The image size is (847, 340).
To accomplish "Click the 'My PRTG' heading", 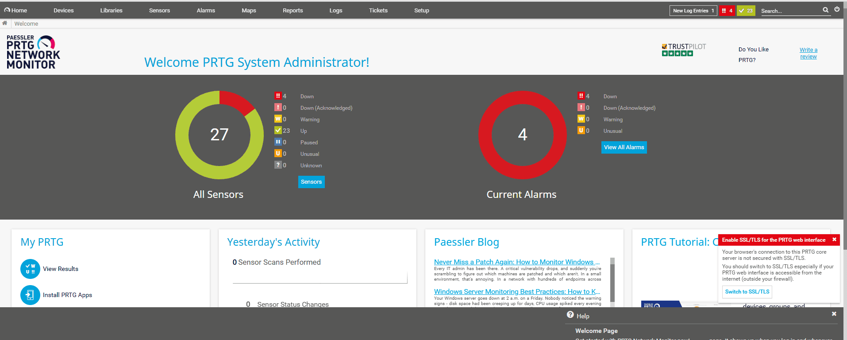I will pyautogui.click(x=42, y=242).
